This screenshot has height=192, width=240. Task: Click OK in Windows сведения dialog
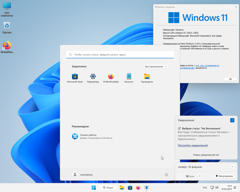(x=230, y=79)
